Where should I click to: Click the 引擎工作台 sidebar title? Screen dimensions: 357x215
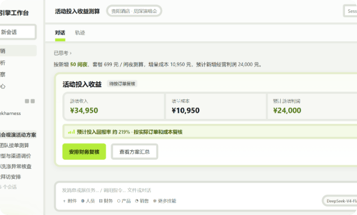(14, 13)
